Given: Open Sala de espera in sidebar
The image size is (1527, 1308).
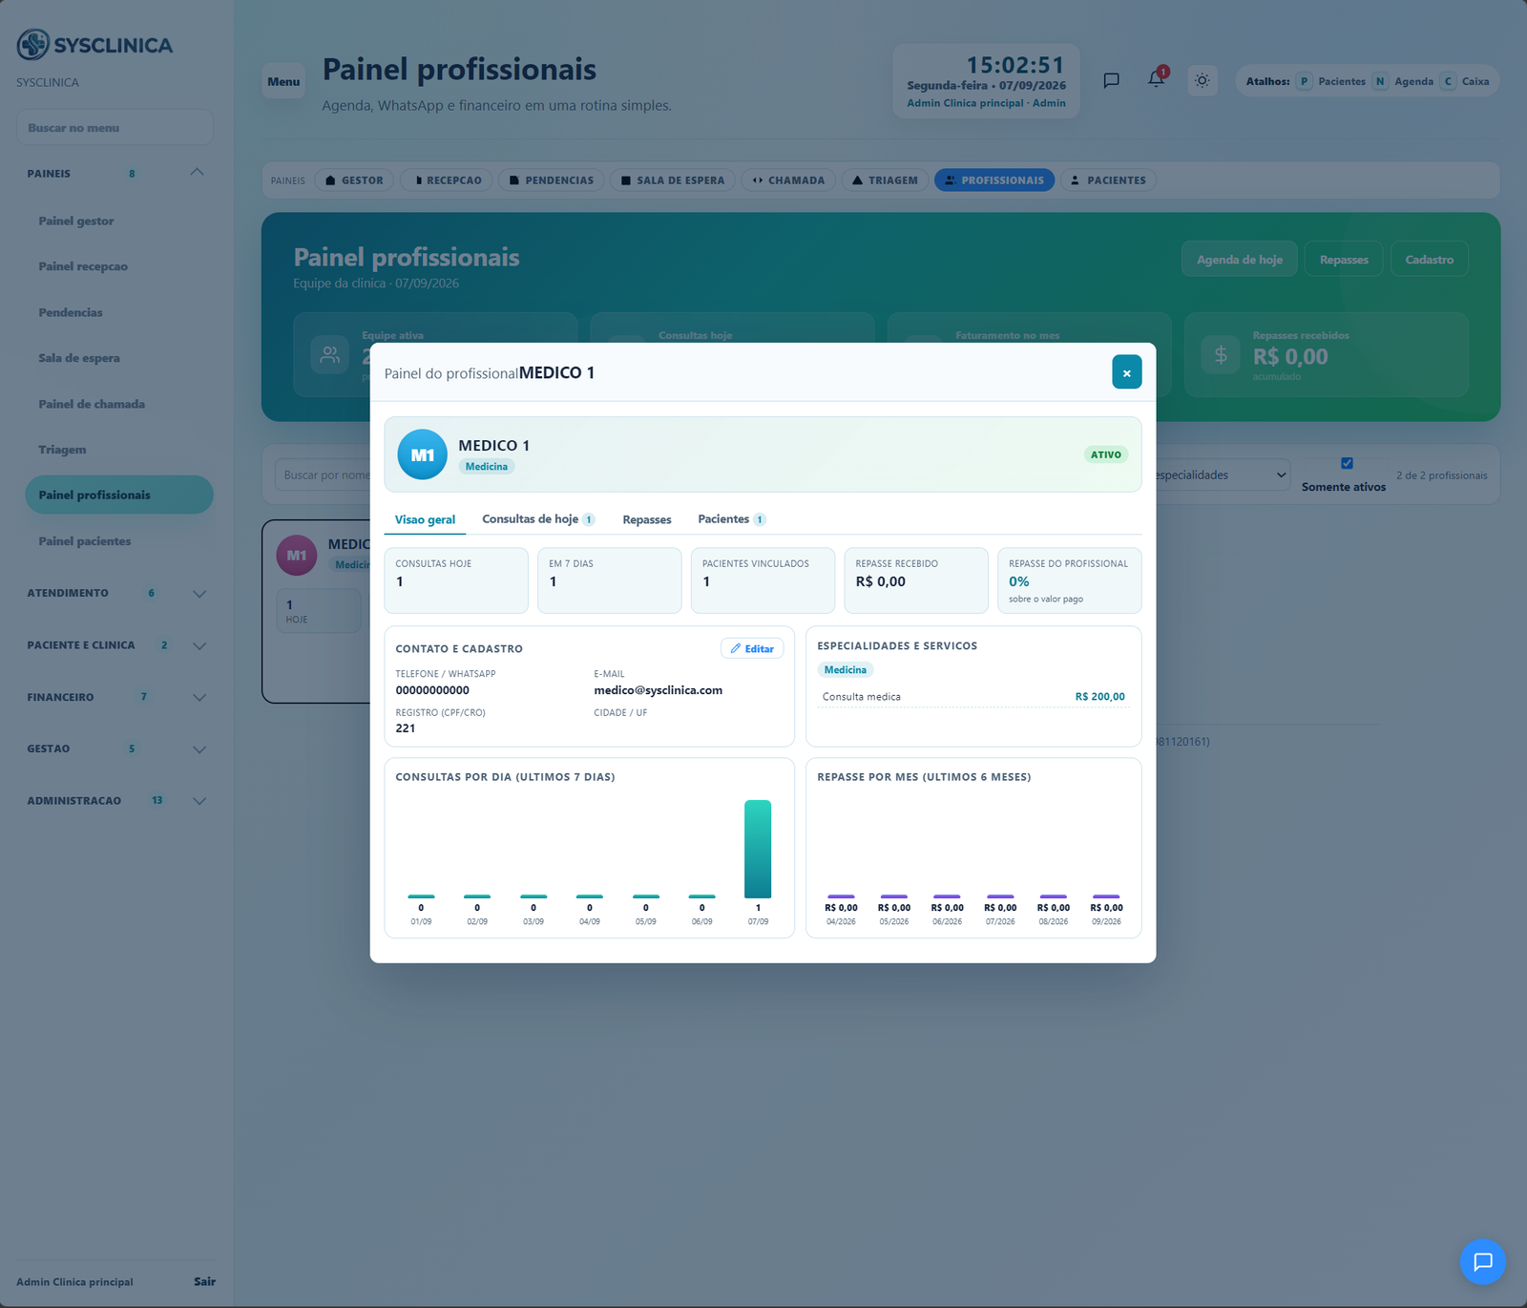Looking at the screenshot, I should click(x=119, y=358).
